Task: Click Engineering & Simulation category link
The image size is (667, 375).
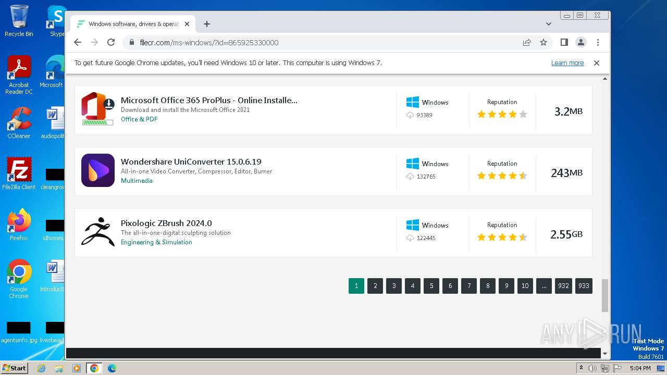Action: pyautogui.click(x=156, y=242)
